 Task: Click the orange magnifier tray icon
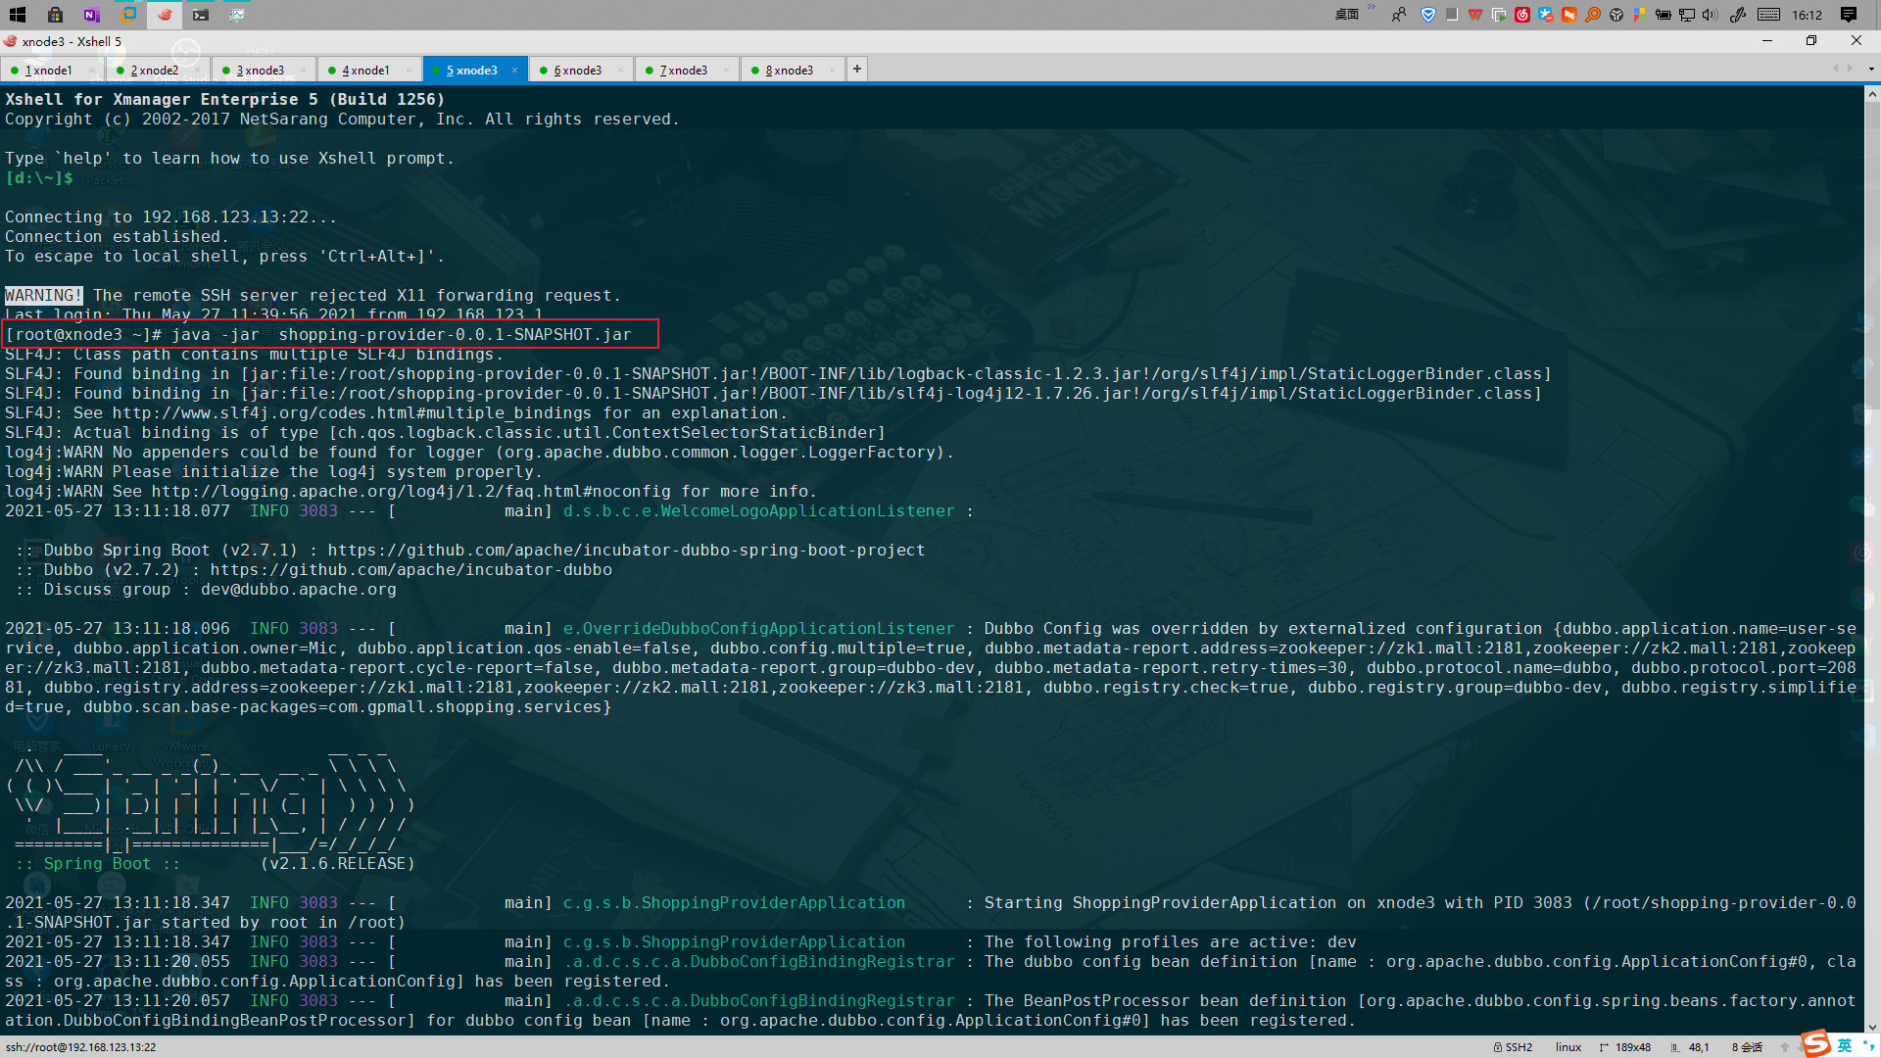1593,15
